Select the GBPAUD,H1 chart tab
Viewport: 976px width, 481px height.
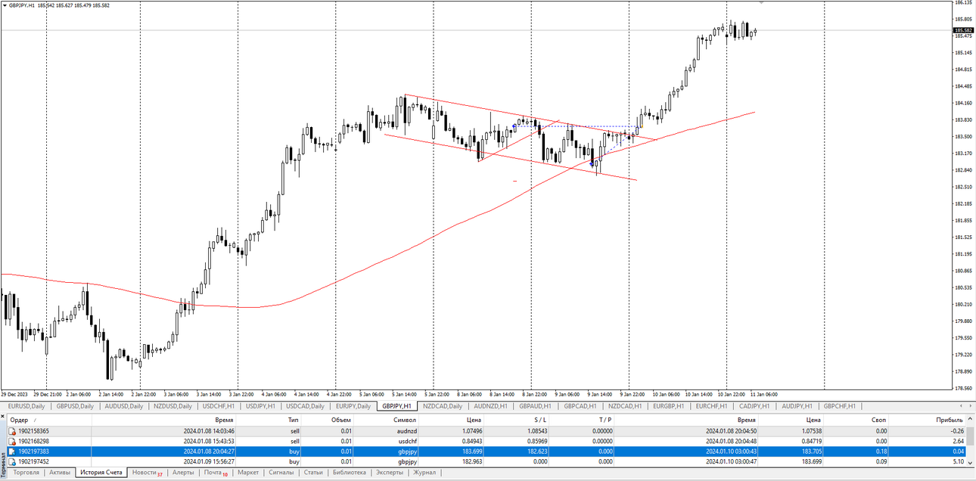click(x=536, y=406)
